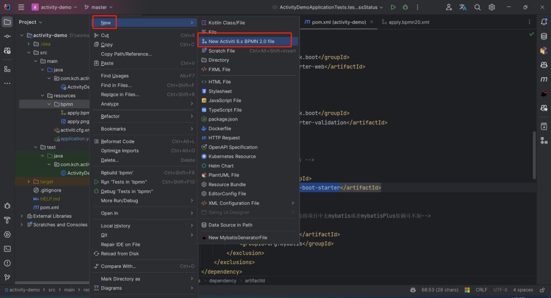Viewport: 551px width, 298px height.
Task: Choose HTML File entry
Action: coord(248,82)
